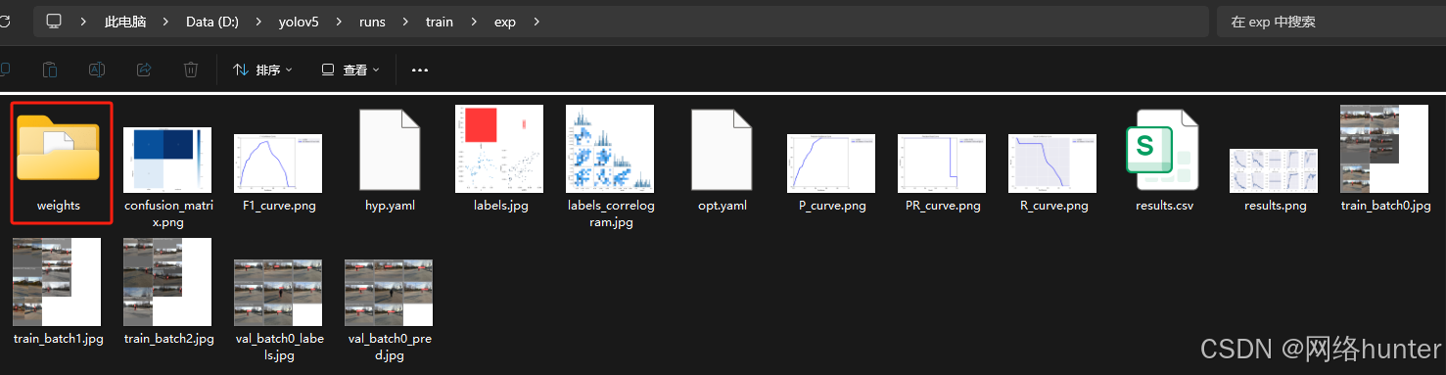Image resolution: width=1446 pixels, height=375 pixels.
Task: Select the results.csv spreadsheet icon
Action: [x=1163, y=149]
